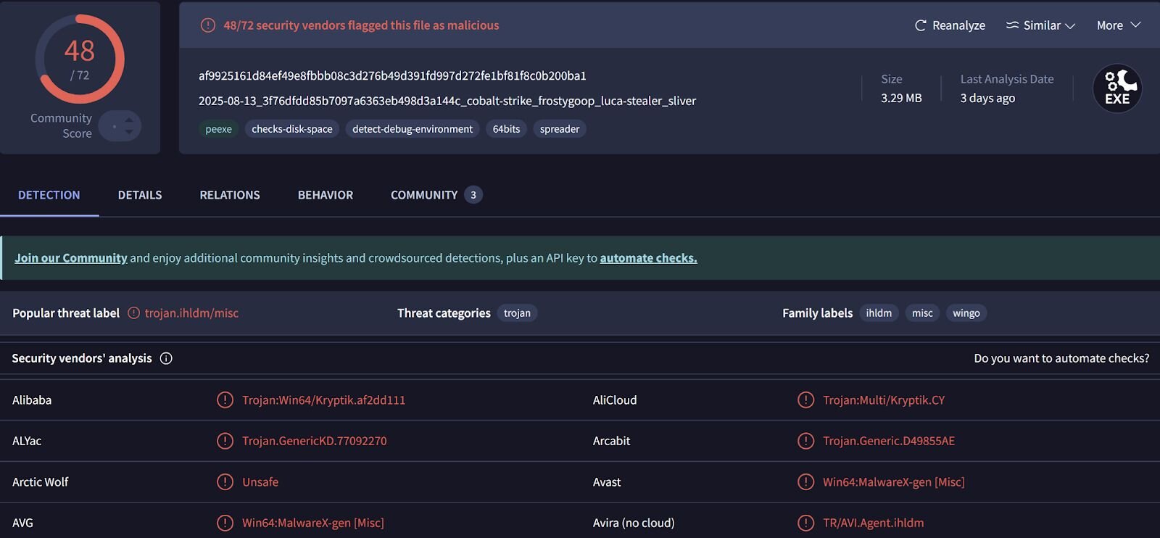This screenshot has width=1160, height=538.
Task: Click the wingo family label chip
Action: [966, 313]
